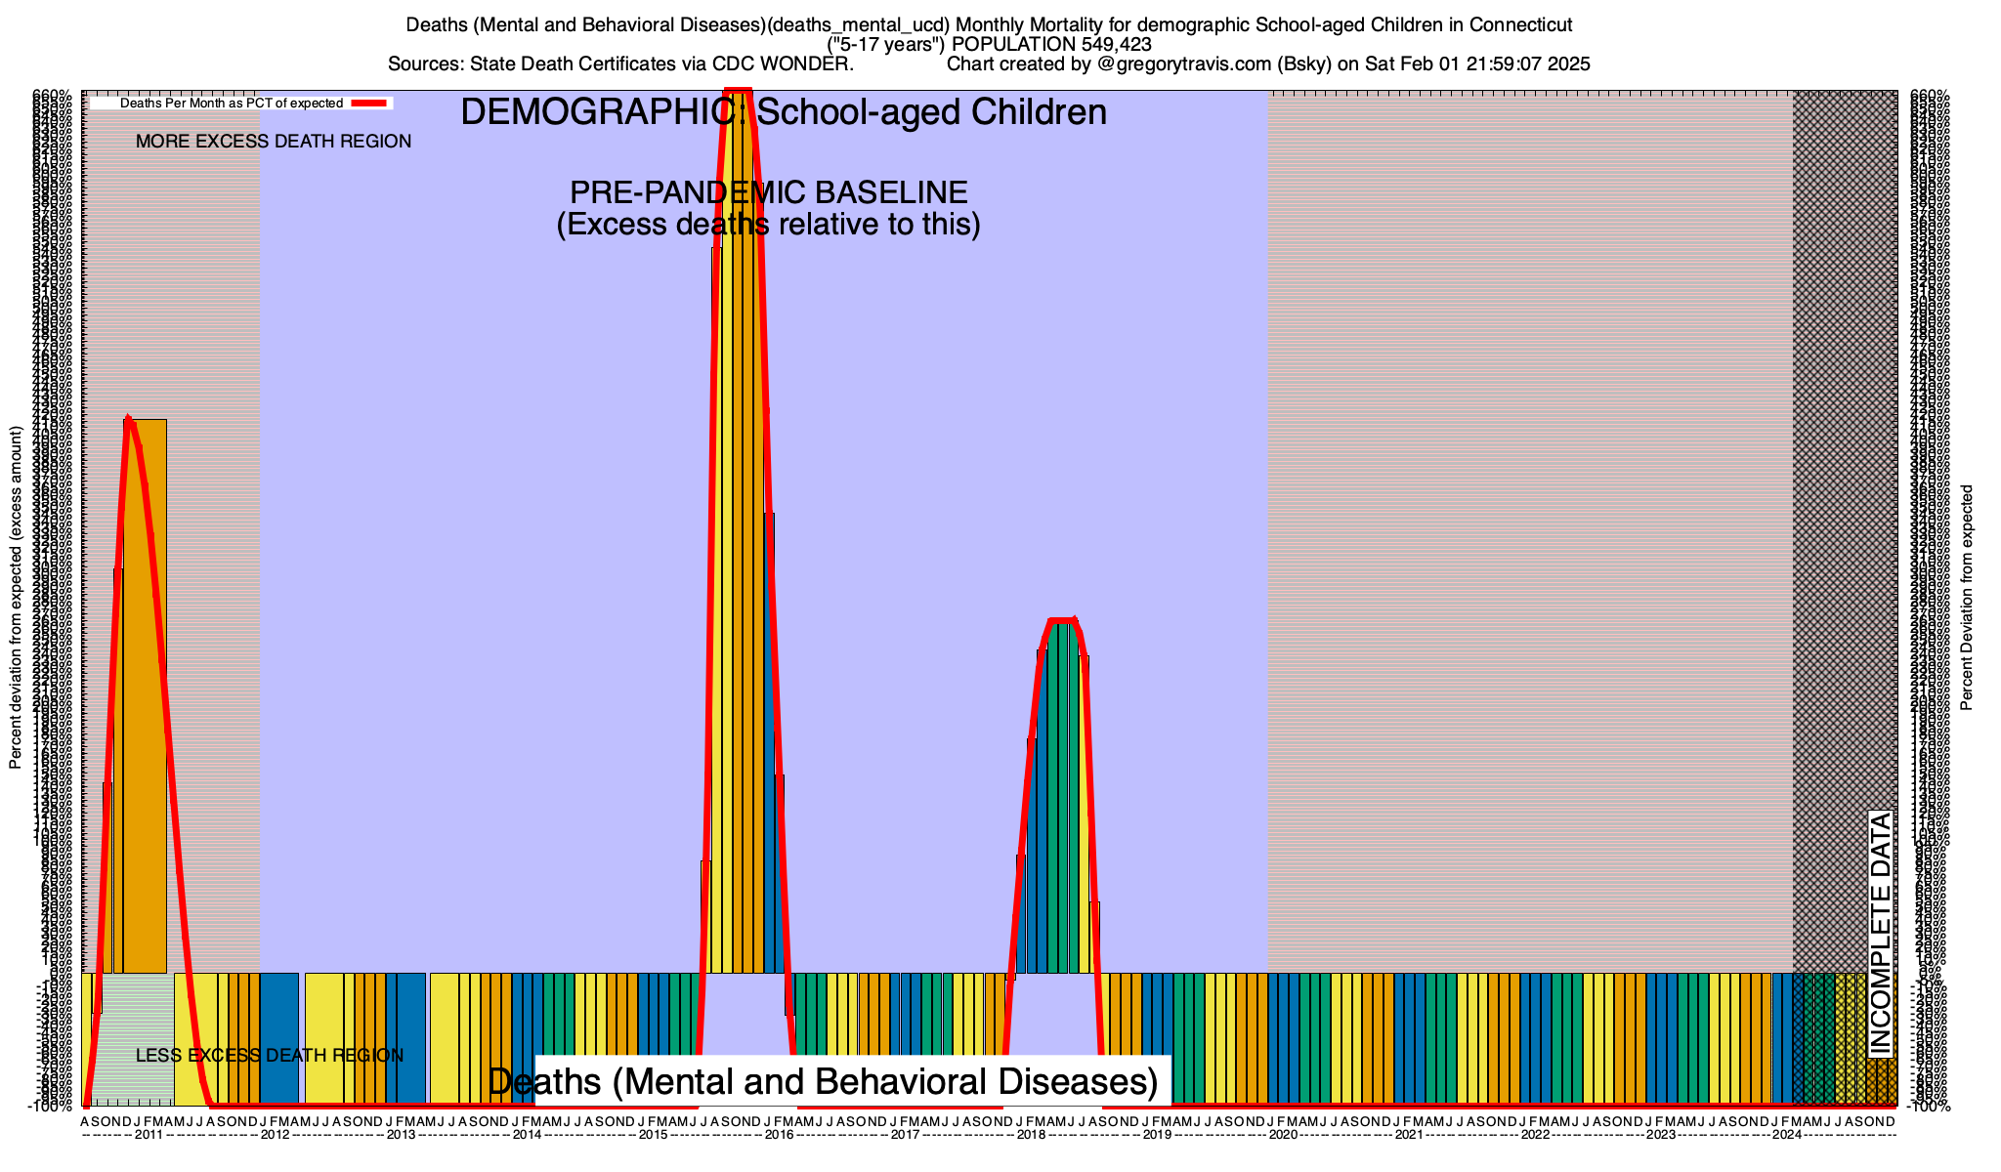Click the 'CDC WONDER' source text
This screenshot has width=2001, height=1172.
tap(783, 64)
